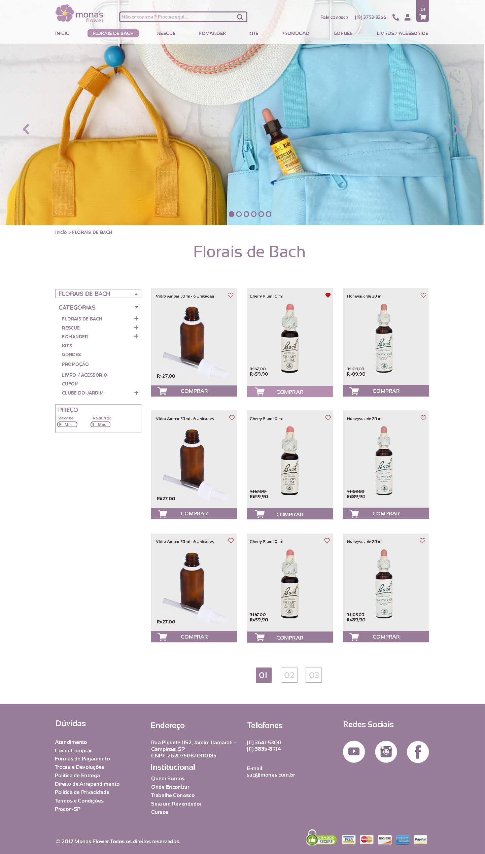Click the user account icon
This screenshot has height=854, width=485.
[407, 17]
